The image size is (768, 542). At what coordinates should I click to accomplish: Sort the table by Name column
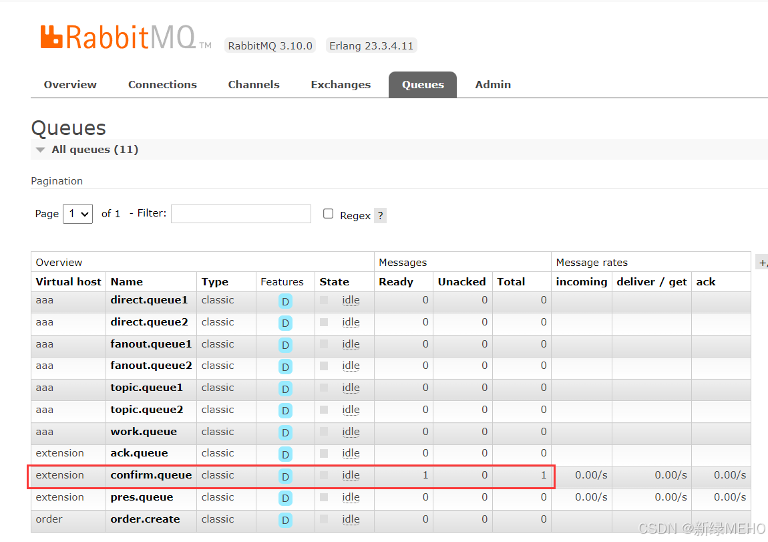pos(127,282)
